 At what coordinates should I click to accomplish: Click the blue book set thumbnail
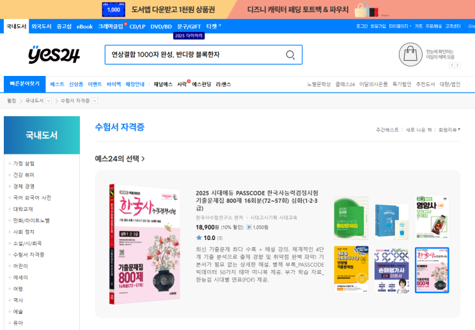tap(392, 221)
